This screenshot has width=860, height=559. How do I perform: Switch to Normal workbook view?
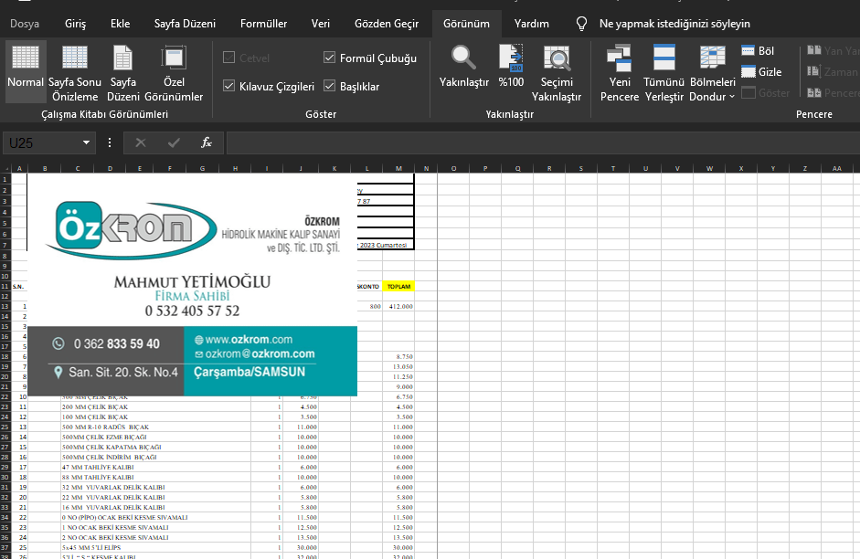click(x=26, y=71)
